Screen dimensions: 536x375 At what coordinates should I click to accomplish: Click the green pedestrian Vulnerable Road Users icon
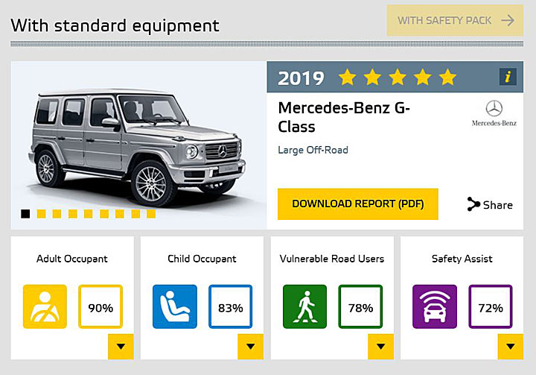pyautogui.click(x=304, y=306)
